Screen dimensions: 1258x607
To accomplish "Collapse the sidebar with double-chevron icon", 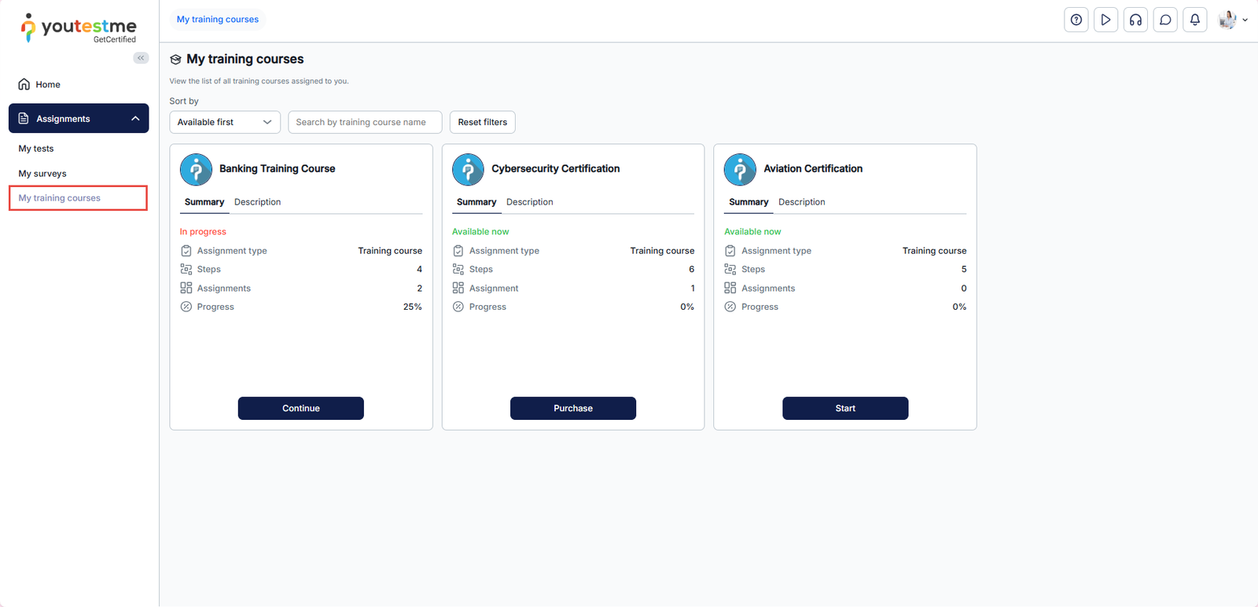I will (x=141, y=58).
